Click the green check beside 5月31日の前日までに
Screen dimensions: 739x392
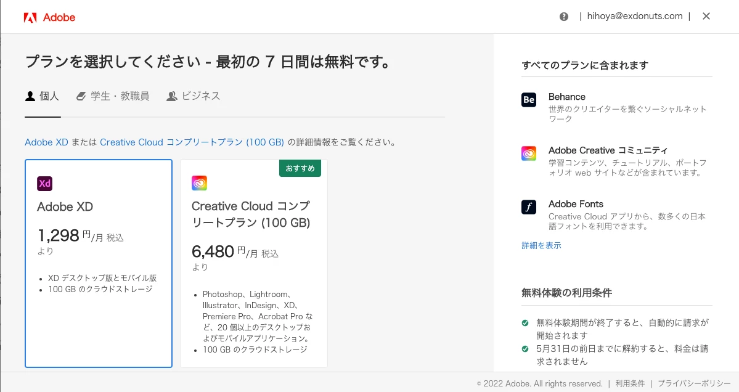pos(525,349)
